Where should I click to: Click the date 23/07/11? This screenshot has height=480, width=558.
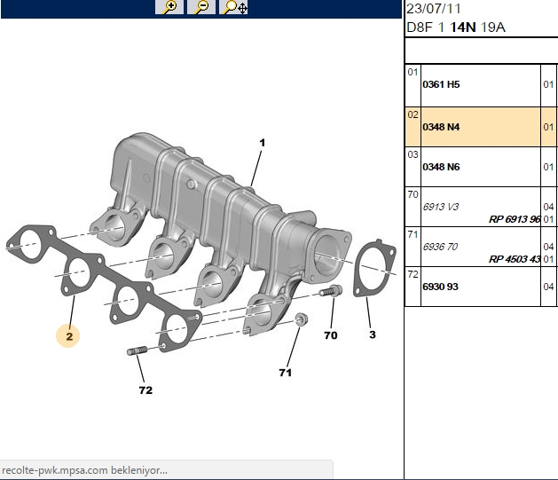(x=434, y=9)
